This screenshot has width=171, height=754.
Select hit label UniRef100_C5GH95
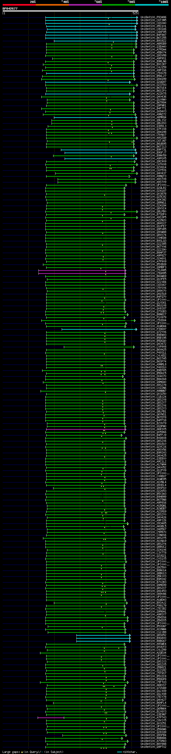point(153,273)
